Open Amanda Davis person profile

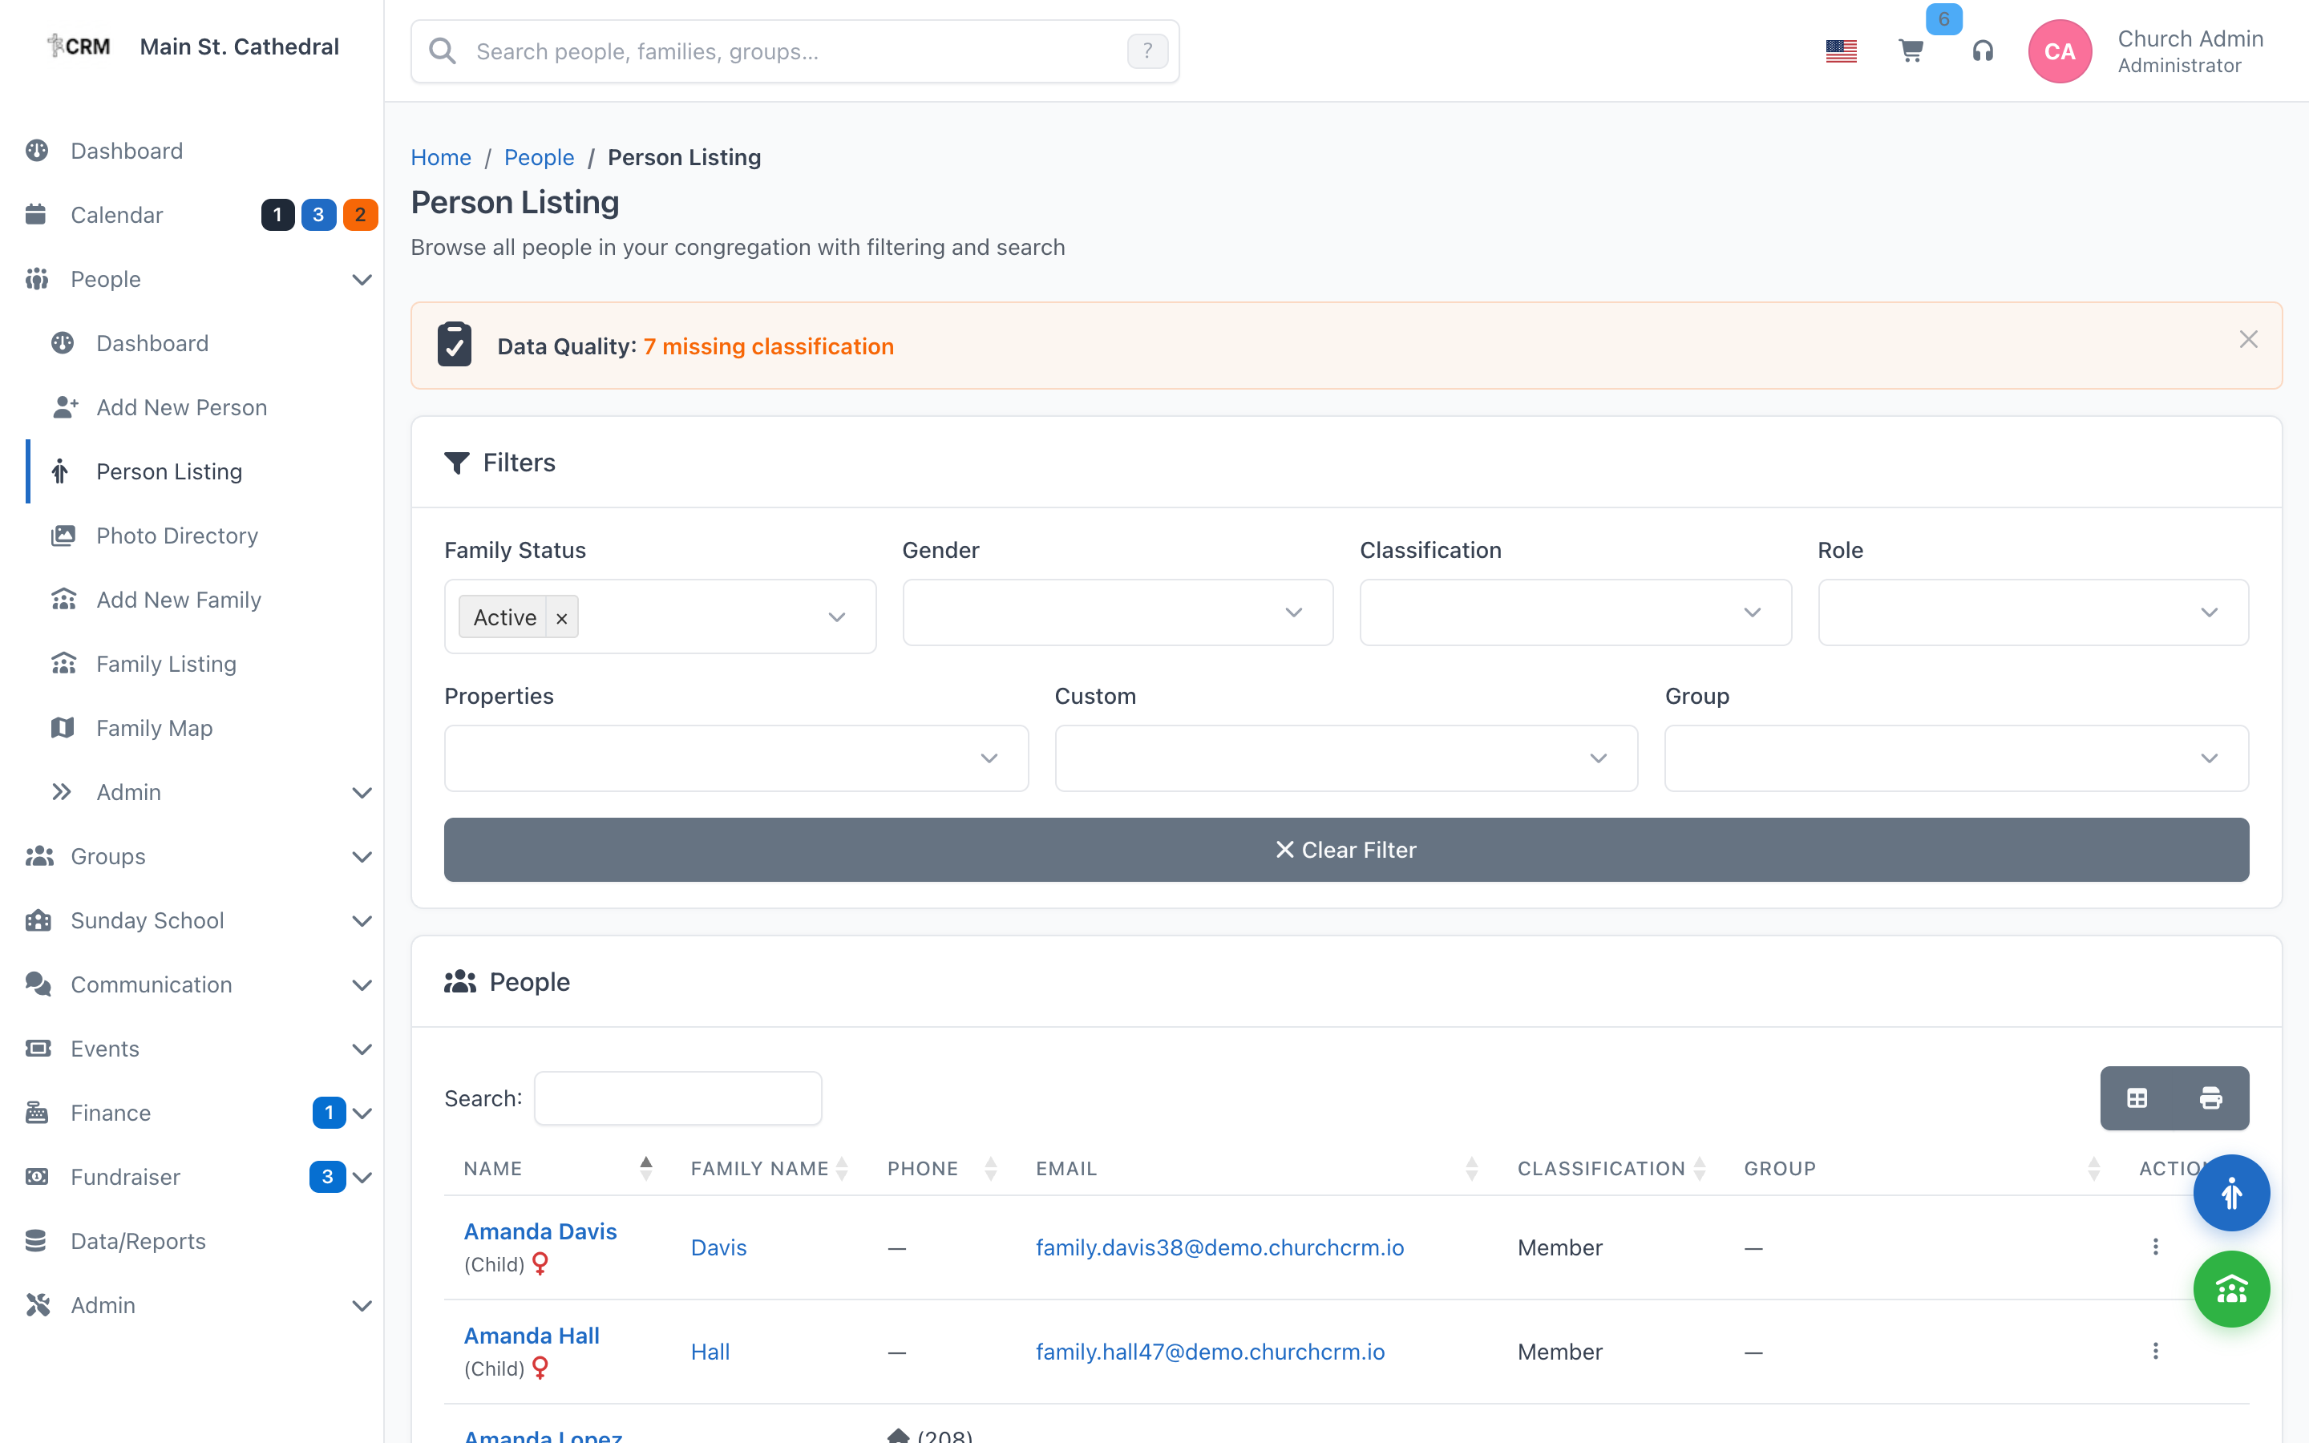pos(540,1231)
